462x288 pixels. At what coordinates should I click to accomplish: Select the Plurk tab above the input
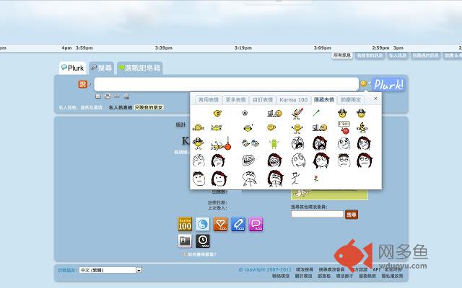click(x=72, y=68)
